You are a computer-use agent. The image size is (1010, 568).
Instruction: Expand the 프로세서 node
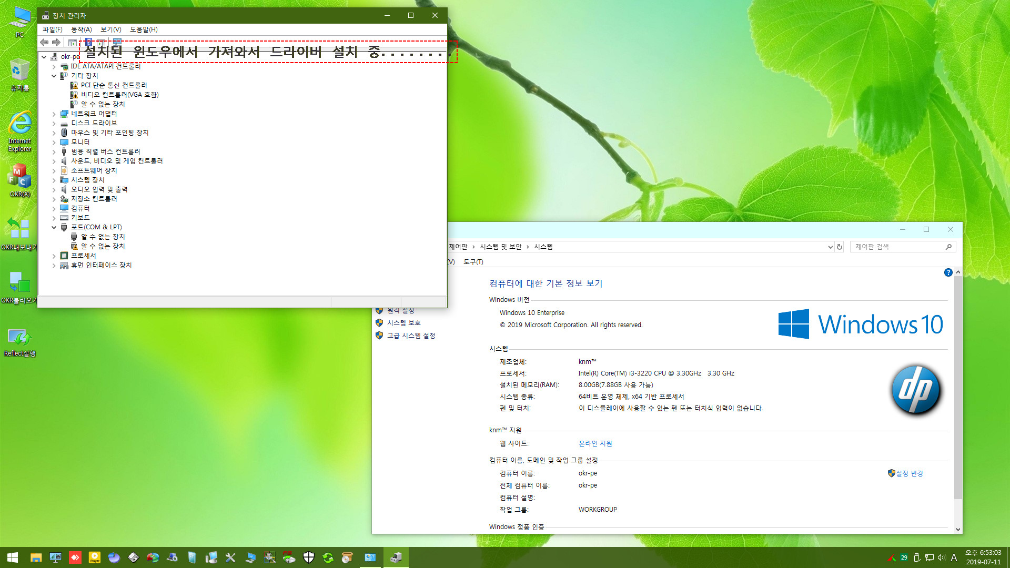54,256
